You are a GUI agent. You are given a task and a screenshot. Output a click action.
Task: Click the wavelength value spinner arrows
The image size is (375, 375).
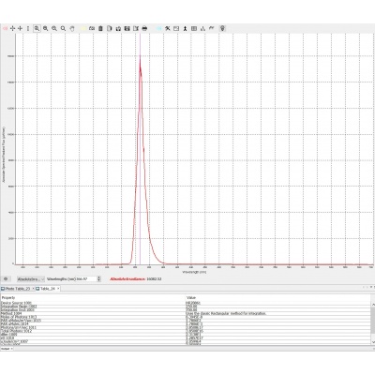99,278
